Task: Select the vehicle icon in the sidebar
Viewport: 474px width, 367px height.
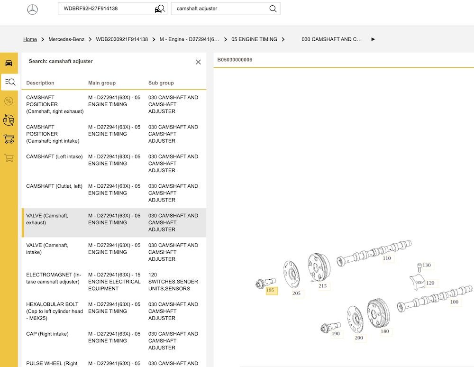Action: tap(9, 63)
